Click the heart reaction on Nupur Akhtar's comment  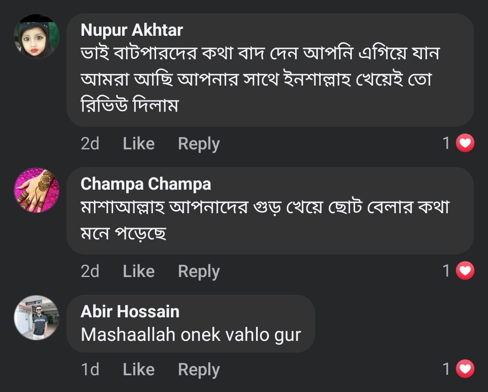[465, 143]
